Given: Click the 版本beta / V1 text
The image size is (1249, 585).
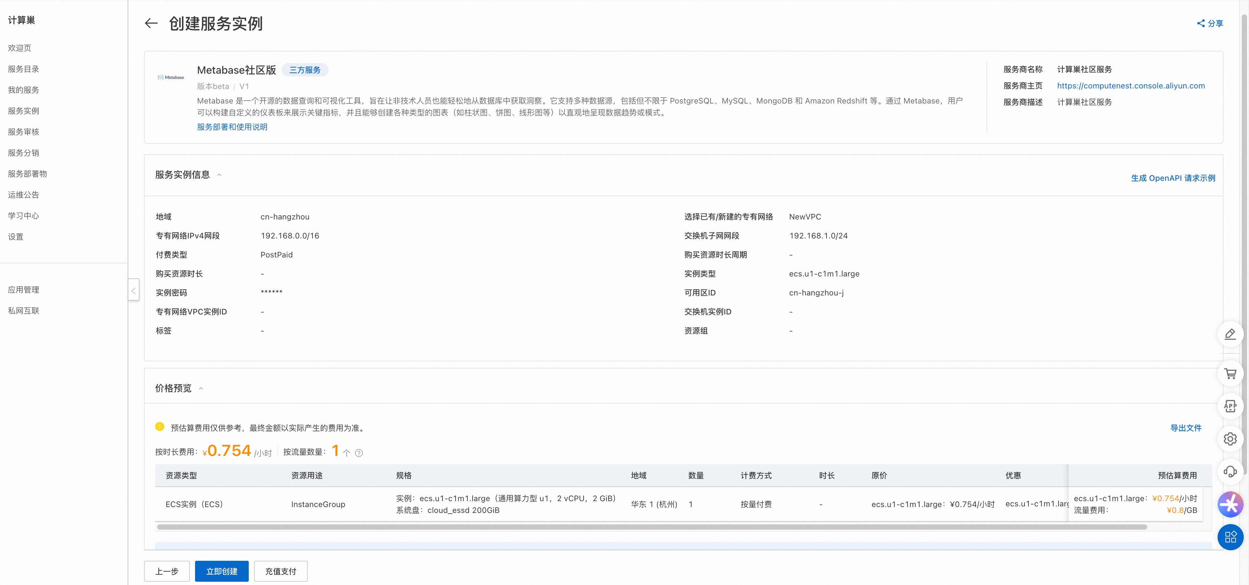Looking at the screenshot, I should (223, 86).
